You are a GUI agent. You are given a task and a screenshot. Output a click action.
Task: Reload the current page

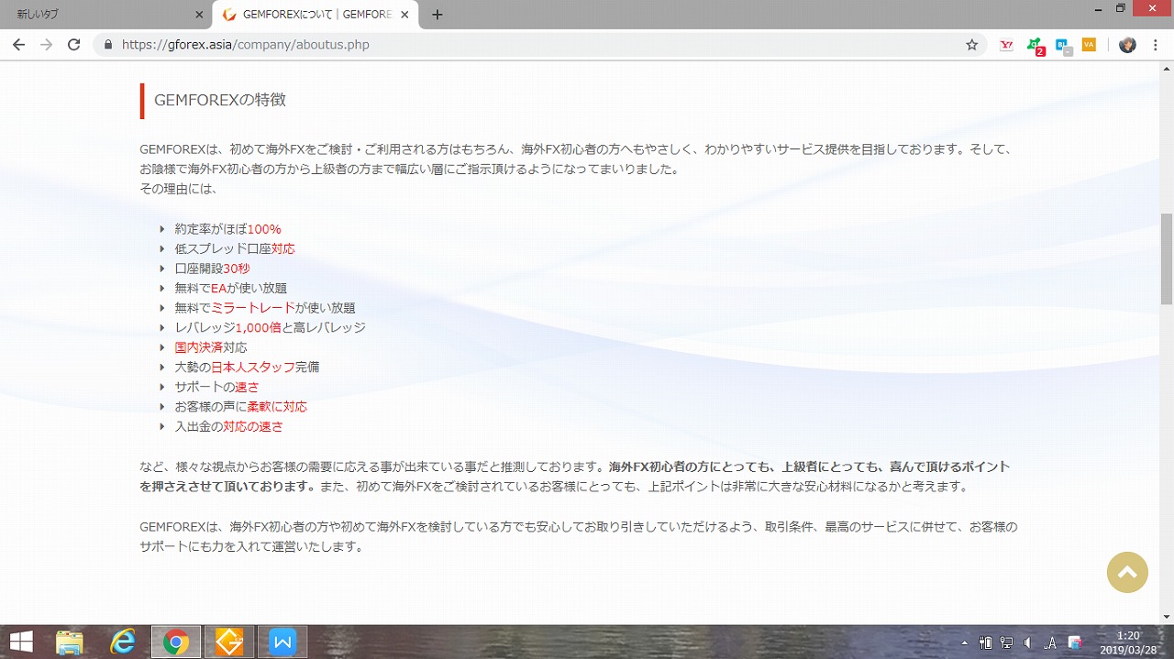(x=73, y=44)
